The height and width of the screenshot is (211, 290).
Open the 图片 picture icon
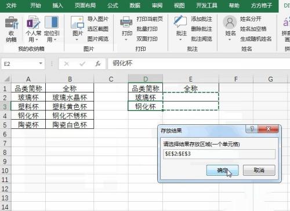pos(77,23)
